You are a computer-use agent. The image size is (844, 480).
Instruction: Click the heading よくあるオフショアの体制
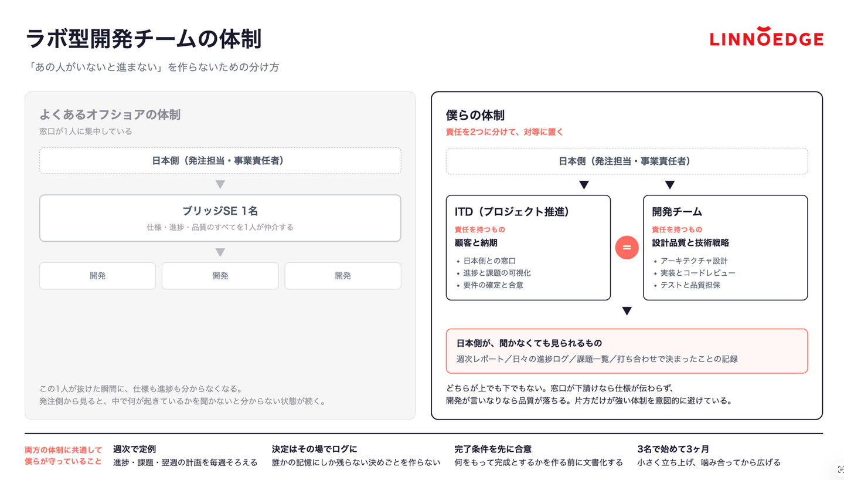pos(110,114)
